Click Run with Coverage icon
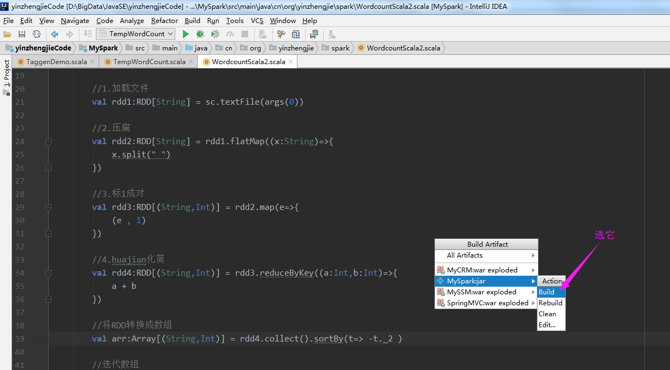Image resolution: width=670 pixels, height=370 pixels. point(215,34)
